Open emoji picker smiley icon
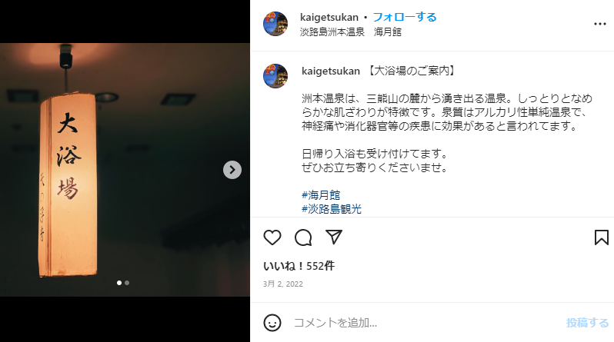This screenshot has width=614, height=342. click(x=272, y=323)
